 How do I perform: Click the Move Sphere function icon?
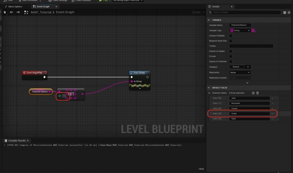(6, 7)
